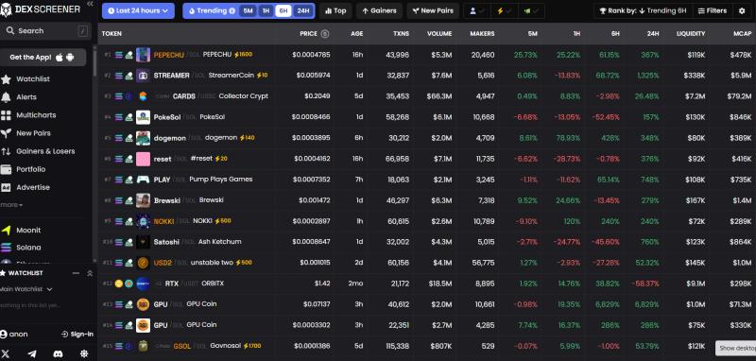The width and height of the screenshot is (756, 361).
Task: Toggle the profile filter checkmark
Action: [x=476, y=10]
